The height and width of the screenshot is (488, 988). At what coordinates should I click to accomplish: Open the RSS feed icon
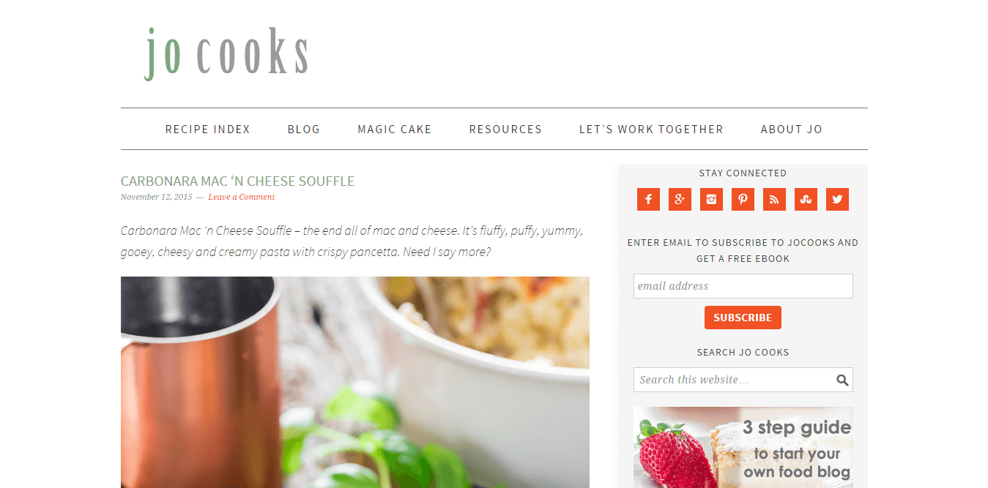(x=774, y=199)
